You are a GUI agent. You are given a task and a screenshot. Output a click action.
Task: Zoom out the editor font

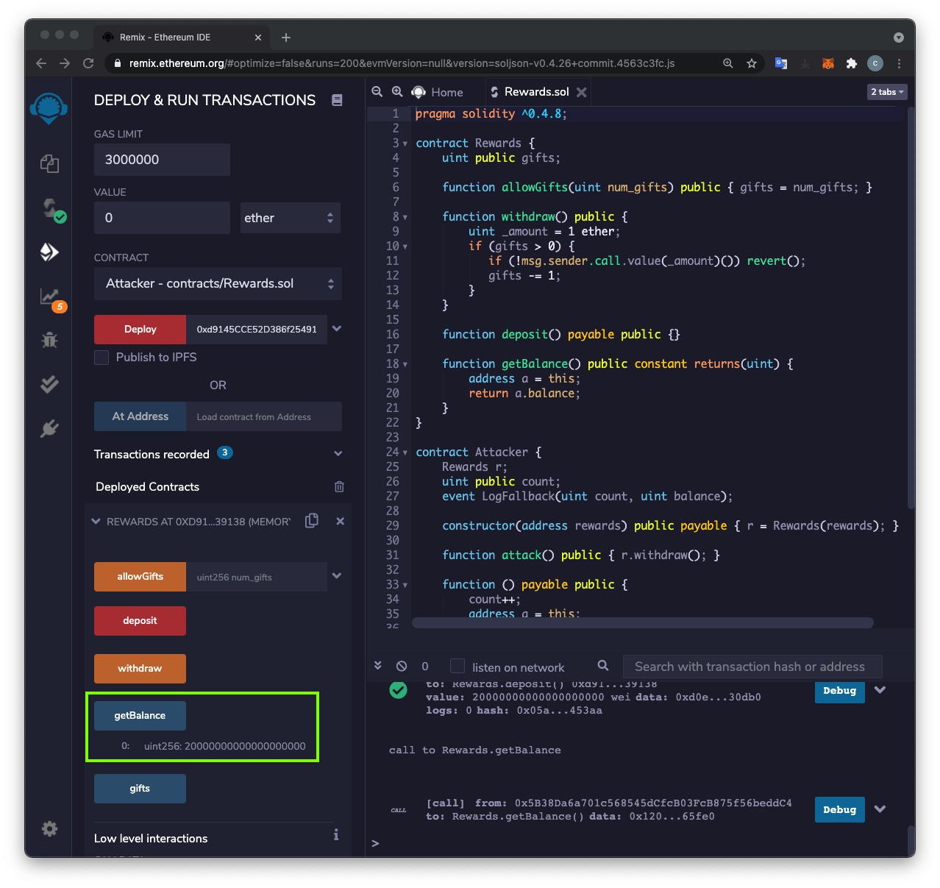377,92
